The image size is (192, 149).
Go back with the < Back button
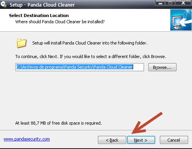click(x=112, y=140)
